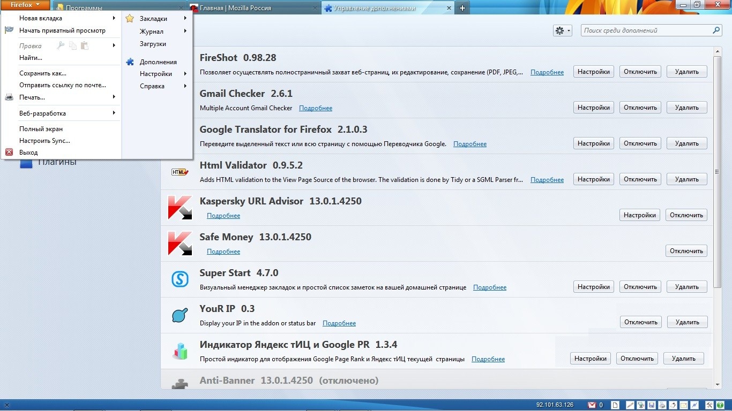Viewport: 732px width, 411px height.
Task: Open Подробнее link for Gmail Checker
Action: pos(316,108)
